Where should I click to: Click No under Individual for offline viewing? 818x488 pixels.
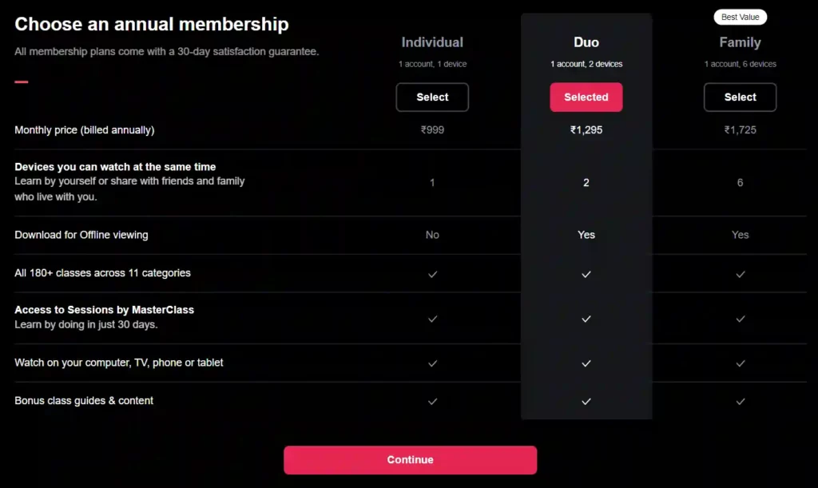432,235
